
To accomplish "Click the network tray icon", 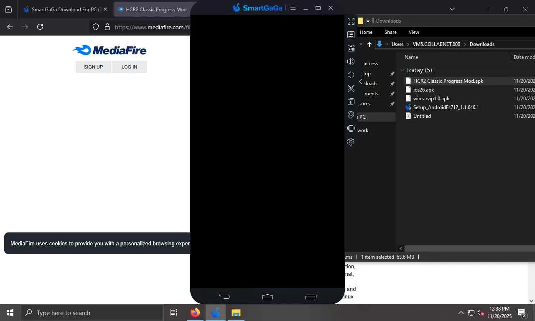I will click(x=471, y=313).
